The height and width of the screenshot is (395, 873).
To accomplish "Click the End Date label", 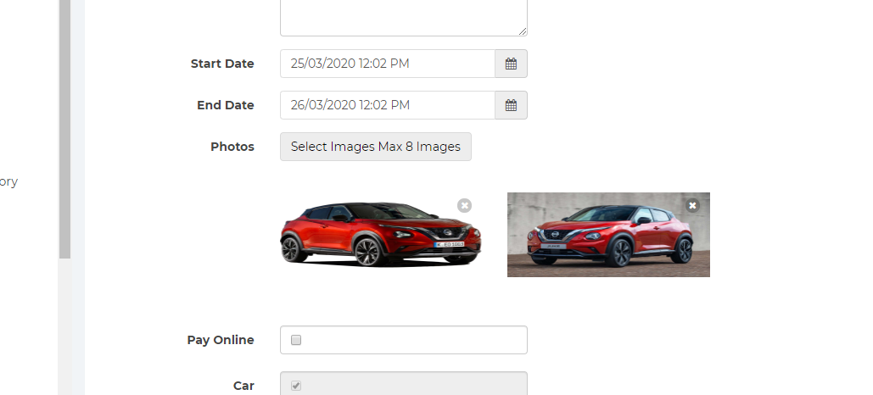I will tap(226, 105).
